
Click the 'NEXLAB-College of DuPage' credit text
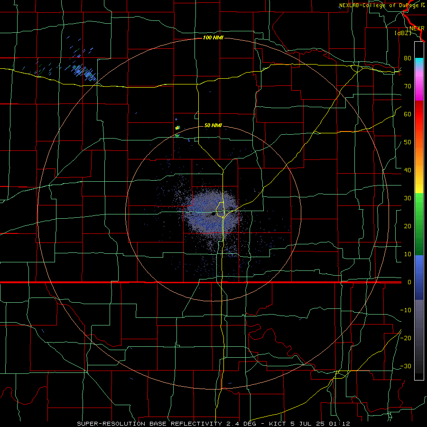380,5
